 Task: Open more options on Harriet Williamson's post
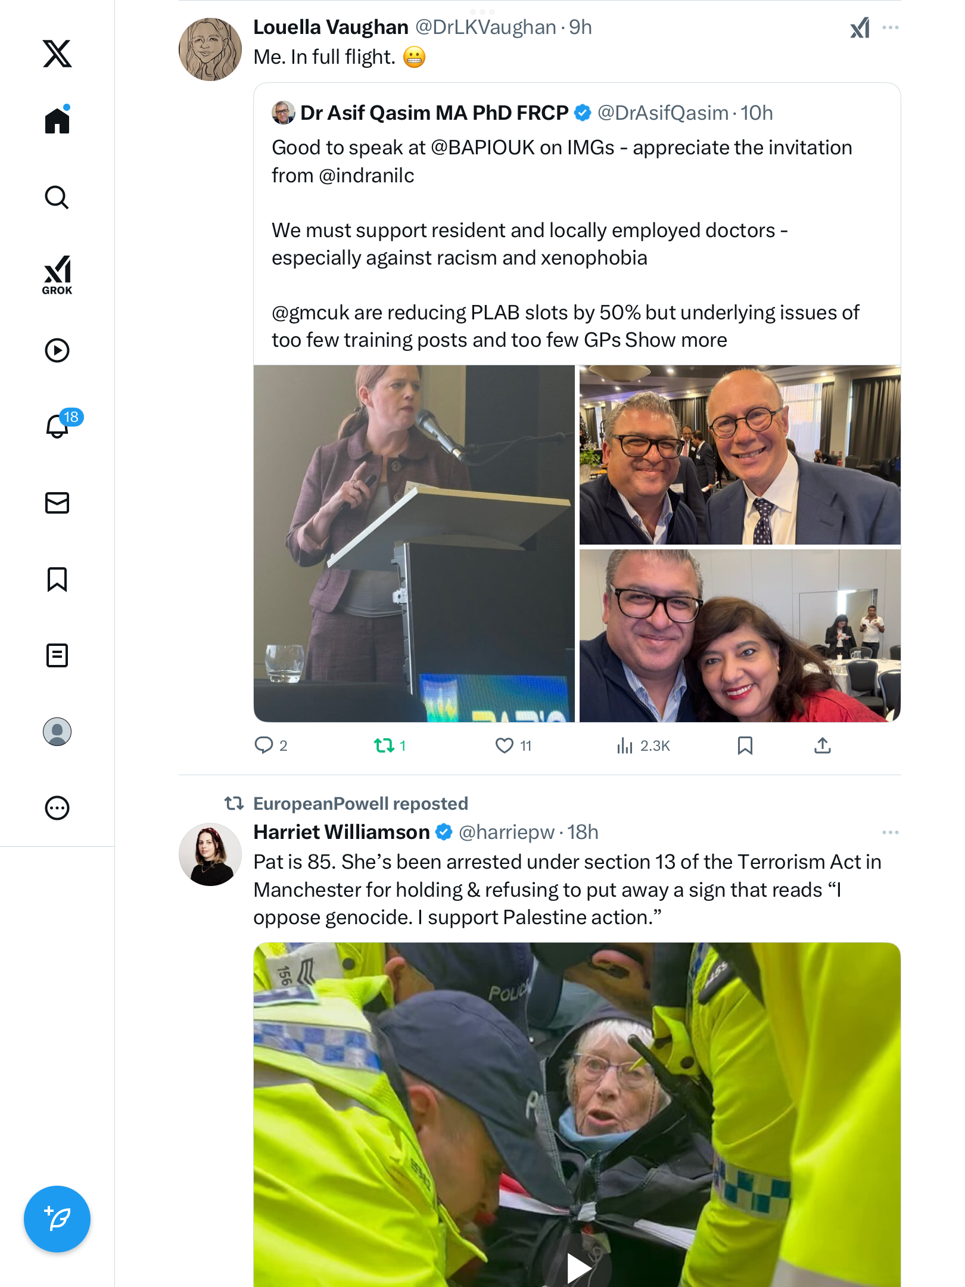pos(890,832)
